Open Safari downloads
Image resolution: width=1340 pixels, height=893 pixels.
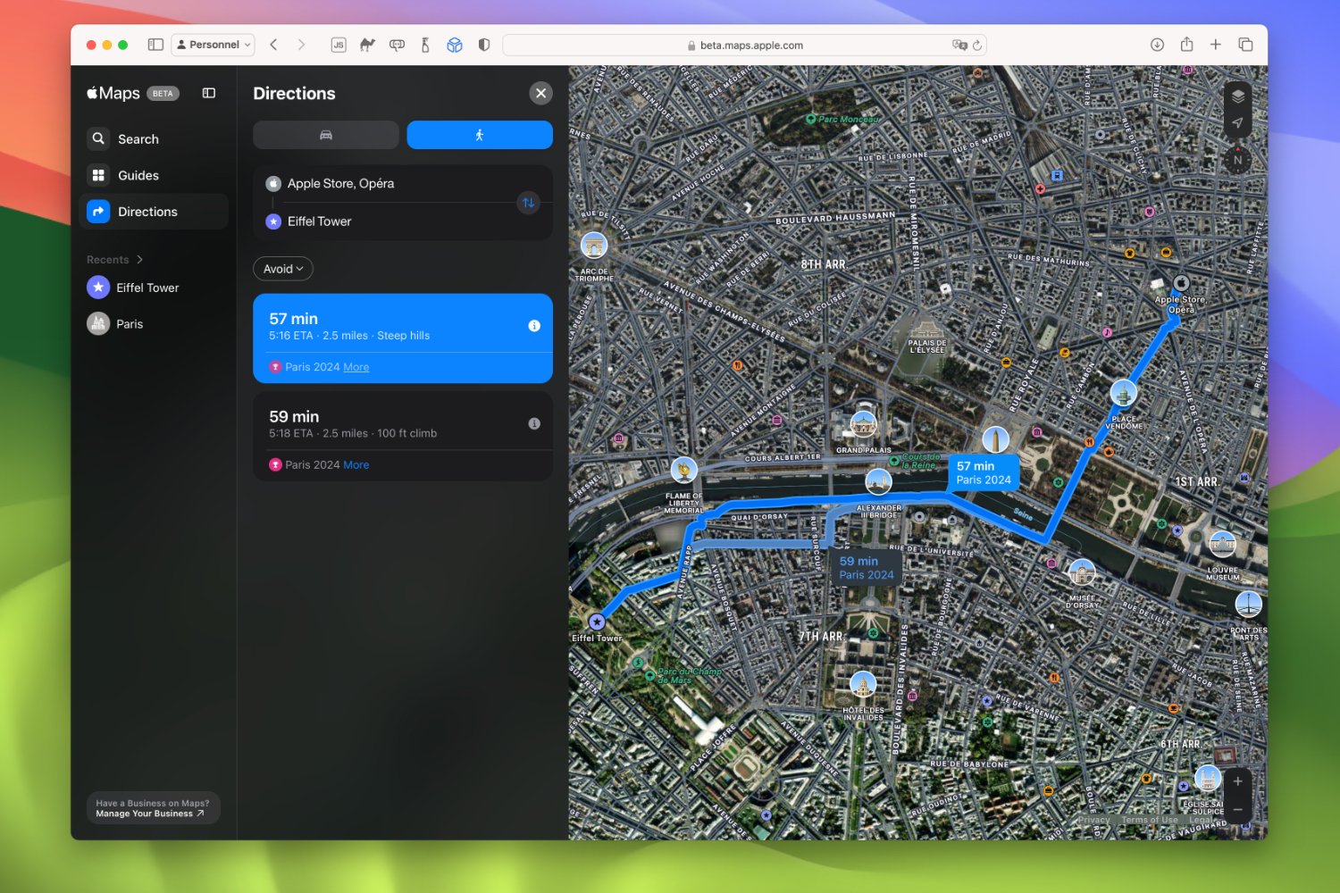(x=1157, y=45)
